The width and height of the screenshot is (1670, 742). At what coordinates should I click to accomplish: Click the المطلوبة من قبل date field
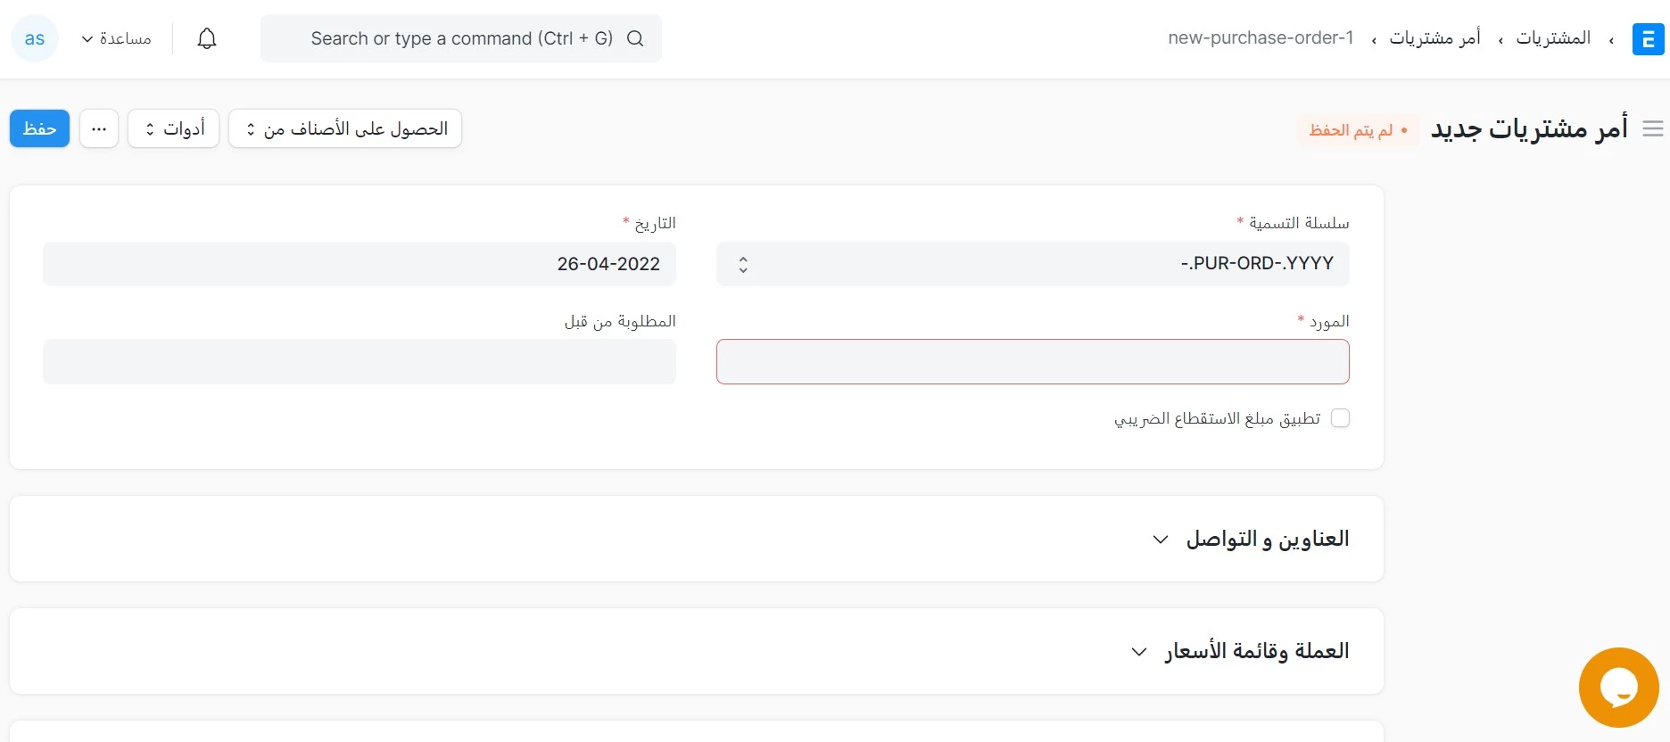pyautogui.click(x=360, y=362)
